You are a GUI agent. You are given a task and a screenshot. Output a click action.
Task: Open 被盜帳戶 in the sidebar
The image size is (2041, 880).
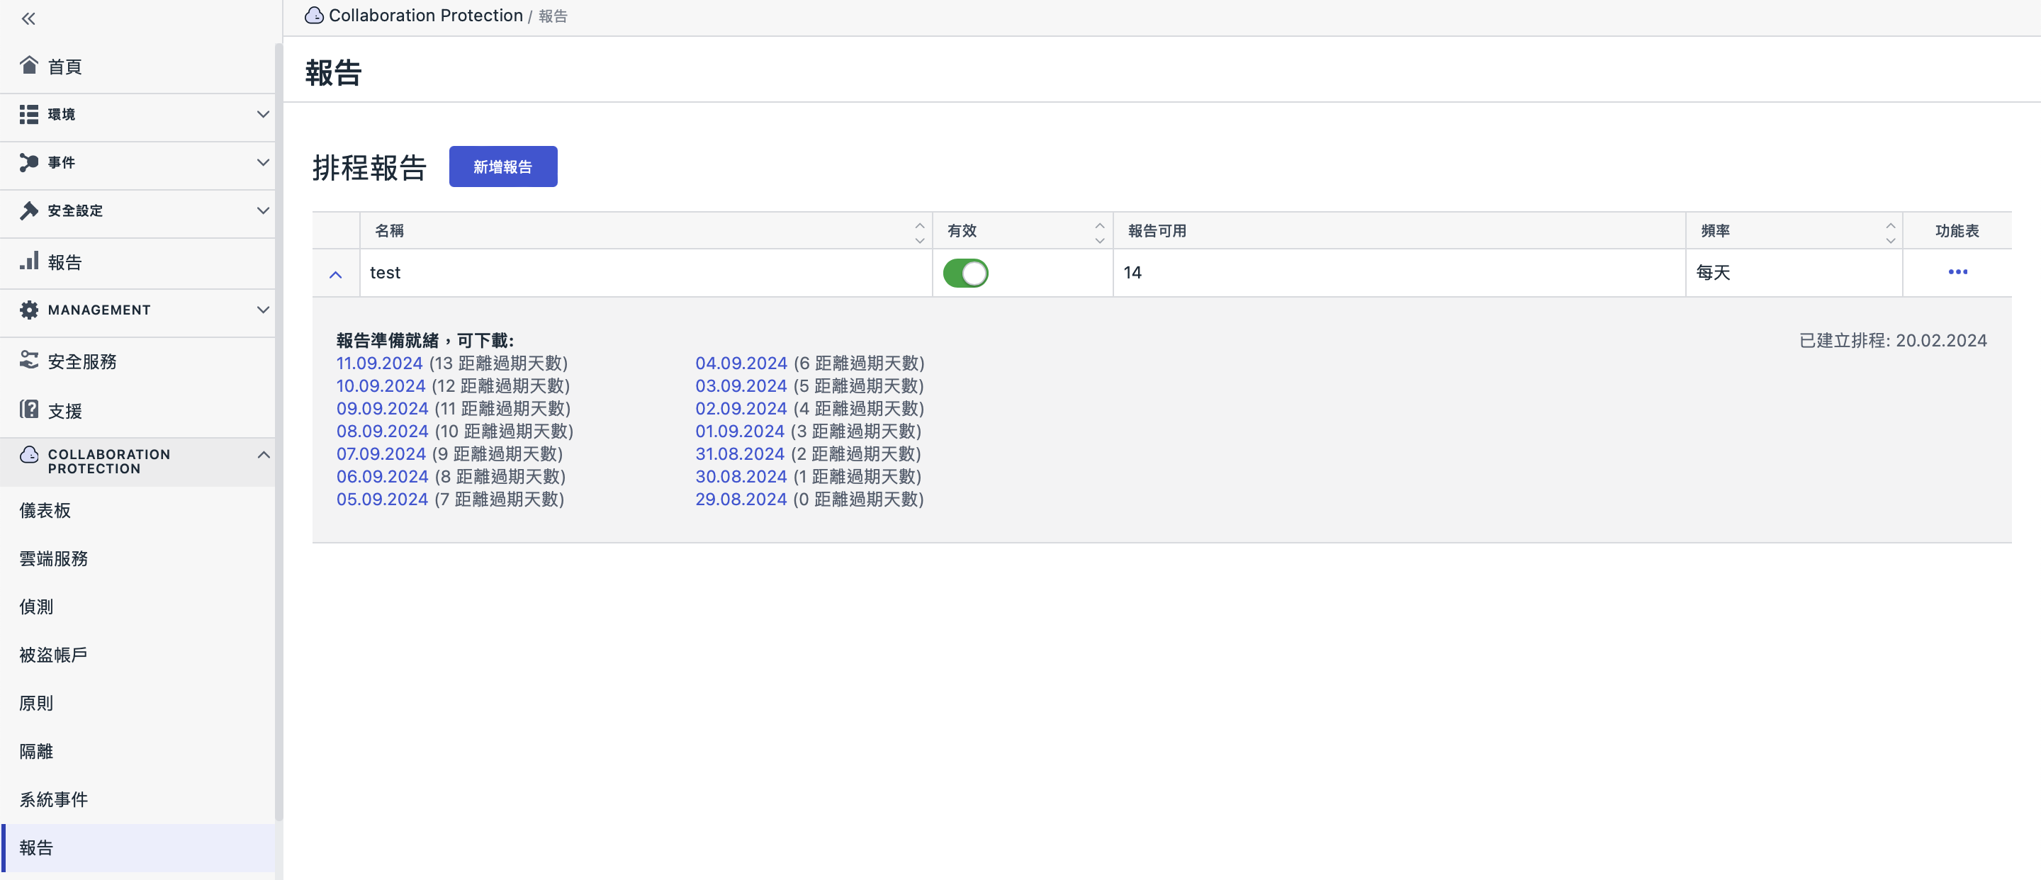137,655
